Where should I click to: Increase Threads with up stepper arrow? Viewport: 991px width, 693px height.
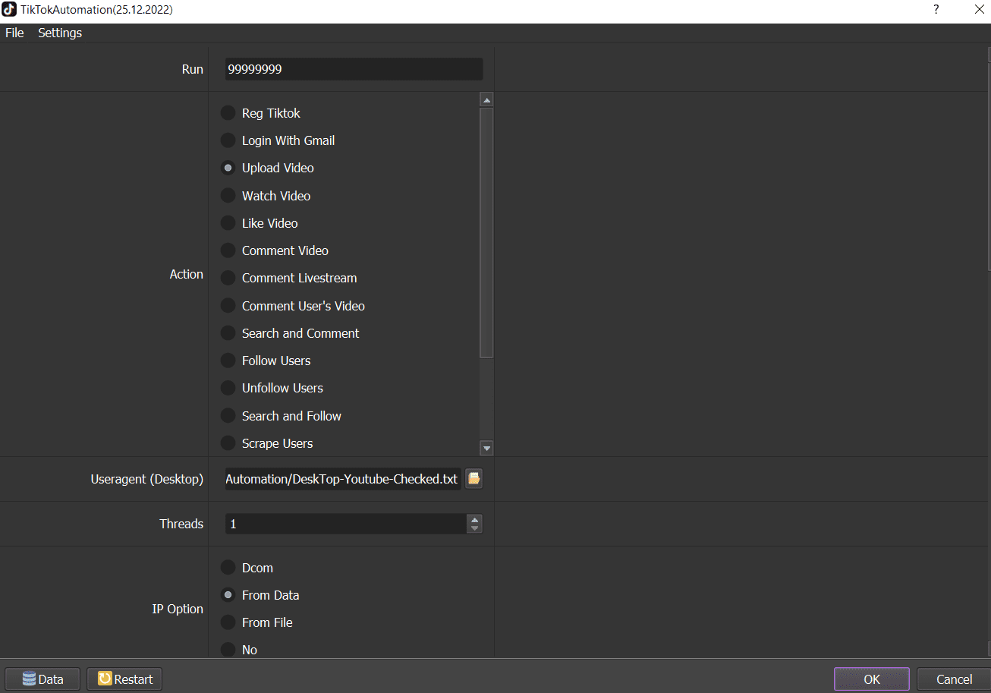(475, 519)
